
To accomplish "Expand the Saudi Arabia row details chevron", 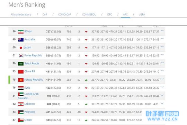I will 162,63.
